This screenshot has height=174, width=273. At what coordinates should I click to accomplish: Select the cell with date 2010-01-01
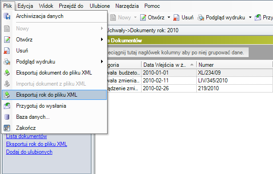pos(169,73)
